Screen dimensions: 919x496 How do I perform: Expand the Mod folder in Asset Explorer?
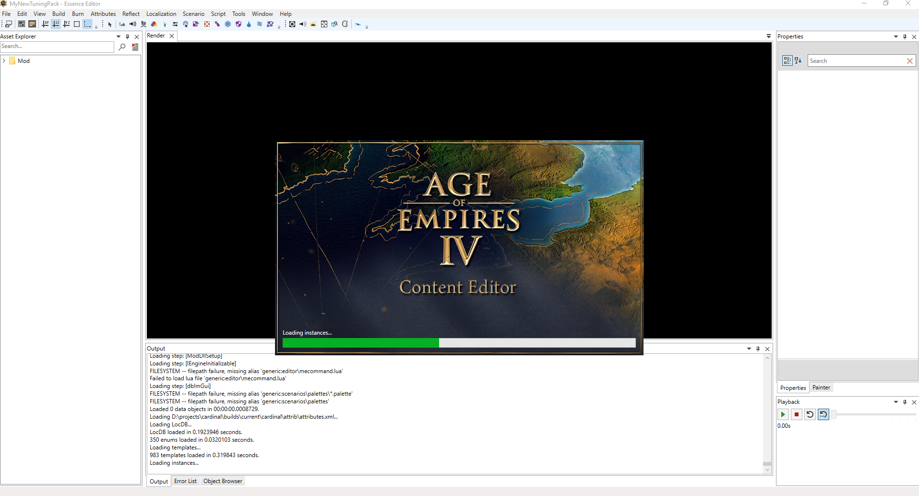click(x=4, y=60)
